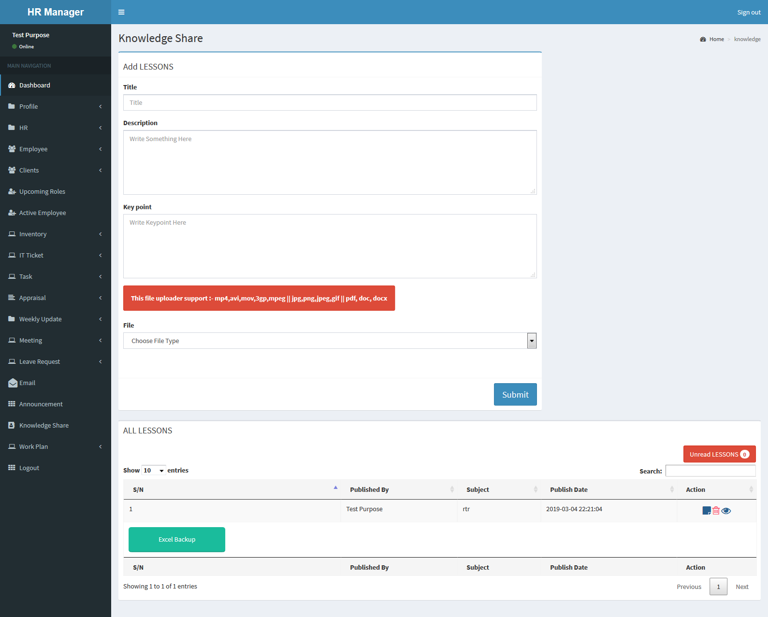Click the Email envelope icon in sidebar

coord(13,383)
